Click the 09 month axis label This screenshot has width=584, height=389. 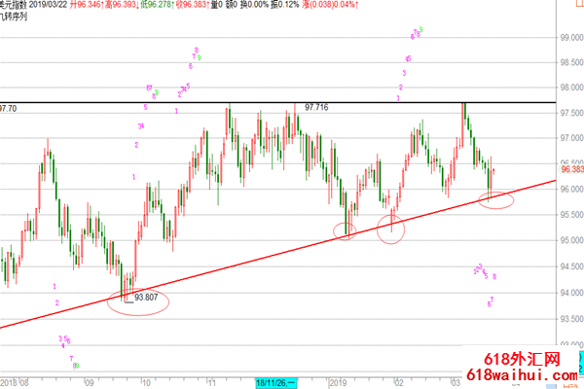89,383
